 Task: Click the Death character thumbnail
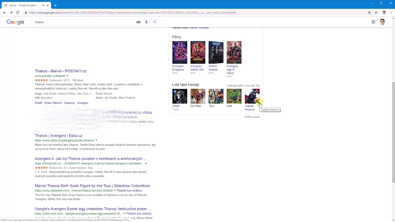[180, 96]
